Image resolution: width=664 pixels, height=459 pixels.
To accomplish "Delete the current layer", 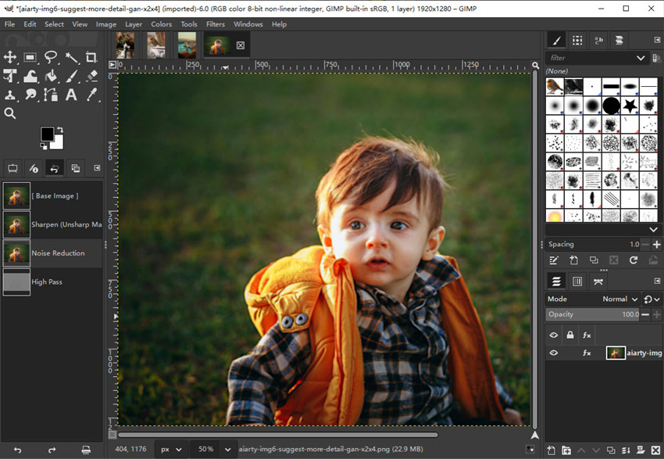I will click(656, 450).
